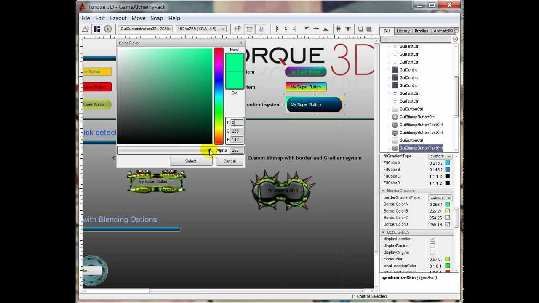Toggle the snap to centers icon
This screenshot has width=539, height=303.
[x=261, y=29]
